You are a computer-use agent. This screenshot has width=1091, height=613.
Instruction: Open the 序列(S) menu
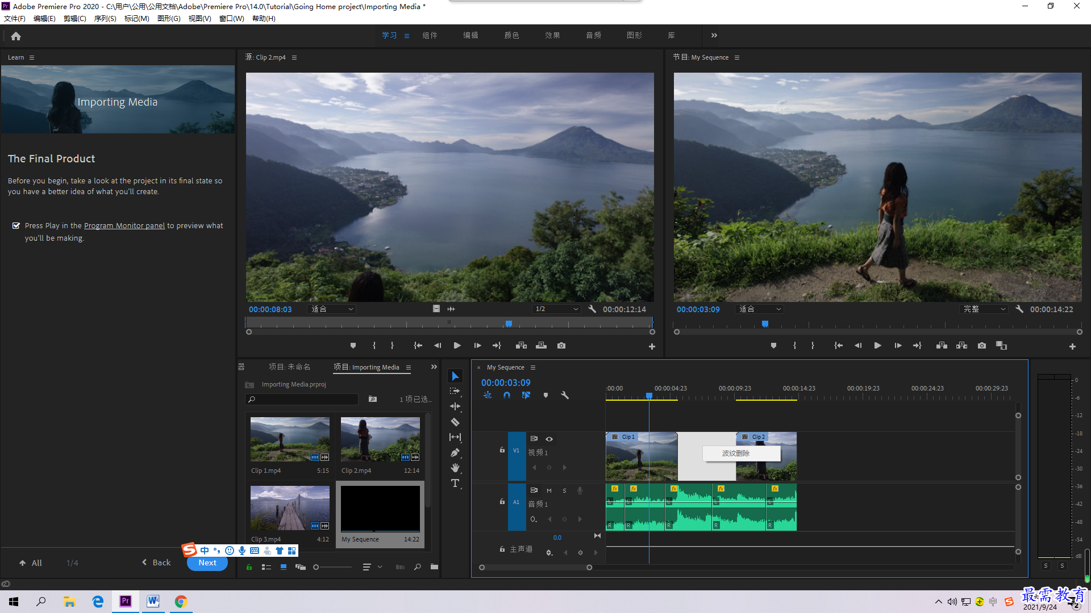point(105,18)
